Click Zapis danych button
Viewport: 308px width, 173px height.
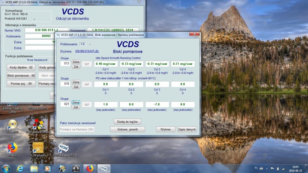[187, 129]
